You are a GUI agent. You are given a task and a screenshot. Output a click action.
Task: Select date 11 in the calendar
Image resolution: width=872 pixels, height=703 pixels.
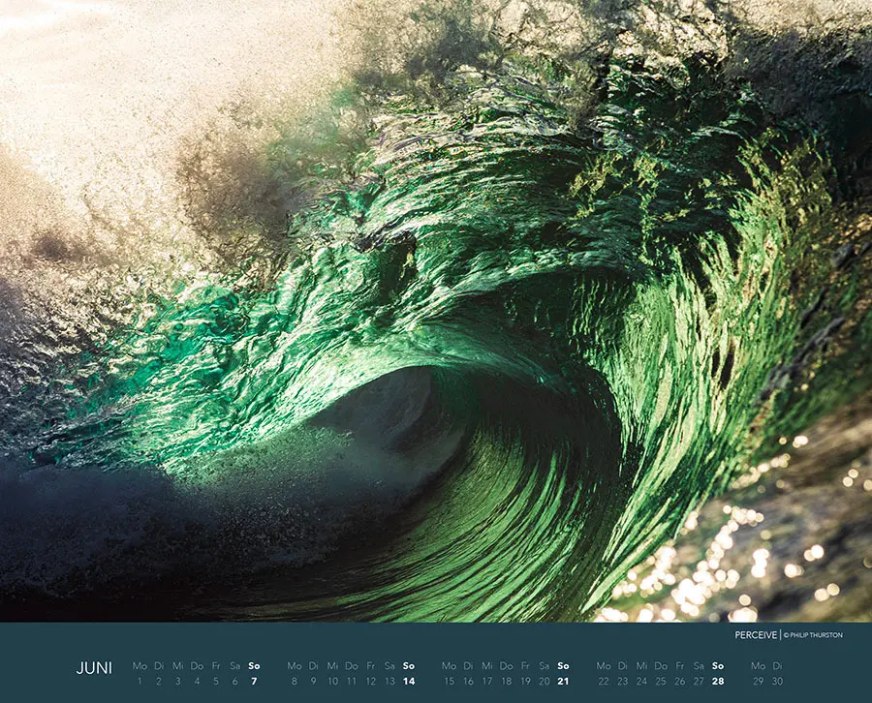352,681
